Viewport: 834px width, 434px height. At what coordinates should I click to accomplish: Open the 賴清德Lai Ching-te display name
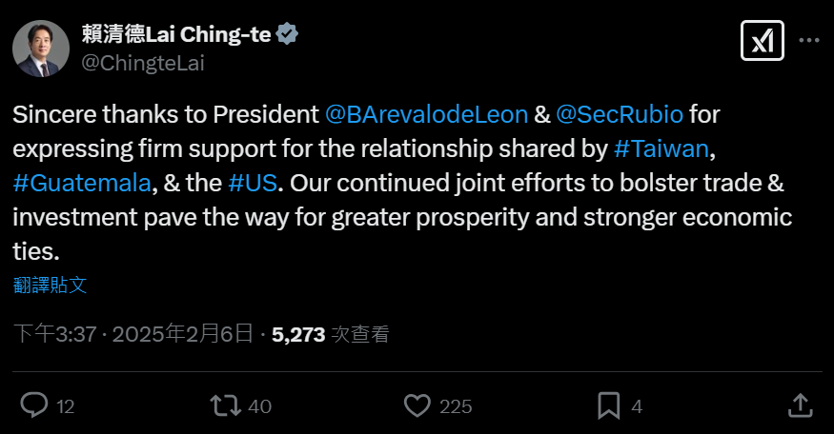(175, 35)
